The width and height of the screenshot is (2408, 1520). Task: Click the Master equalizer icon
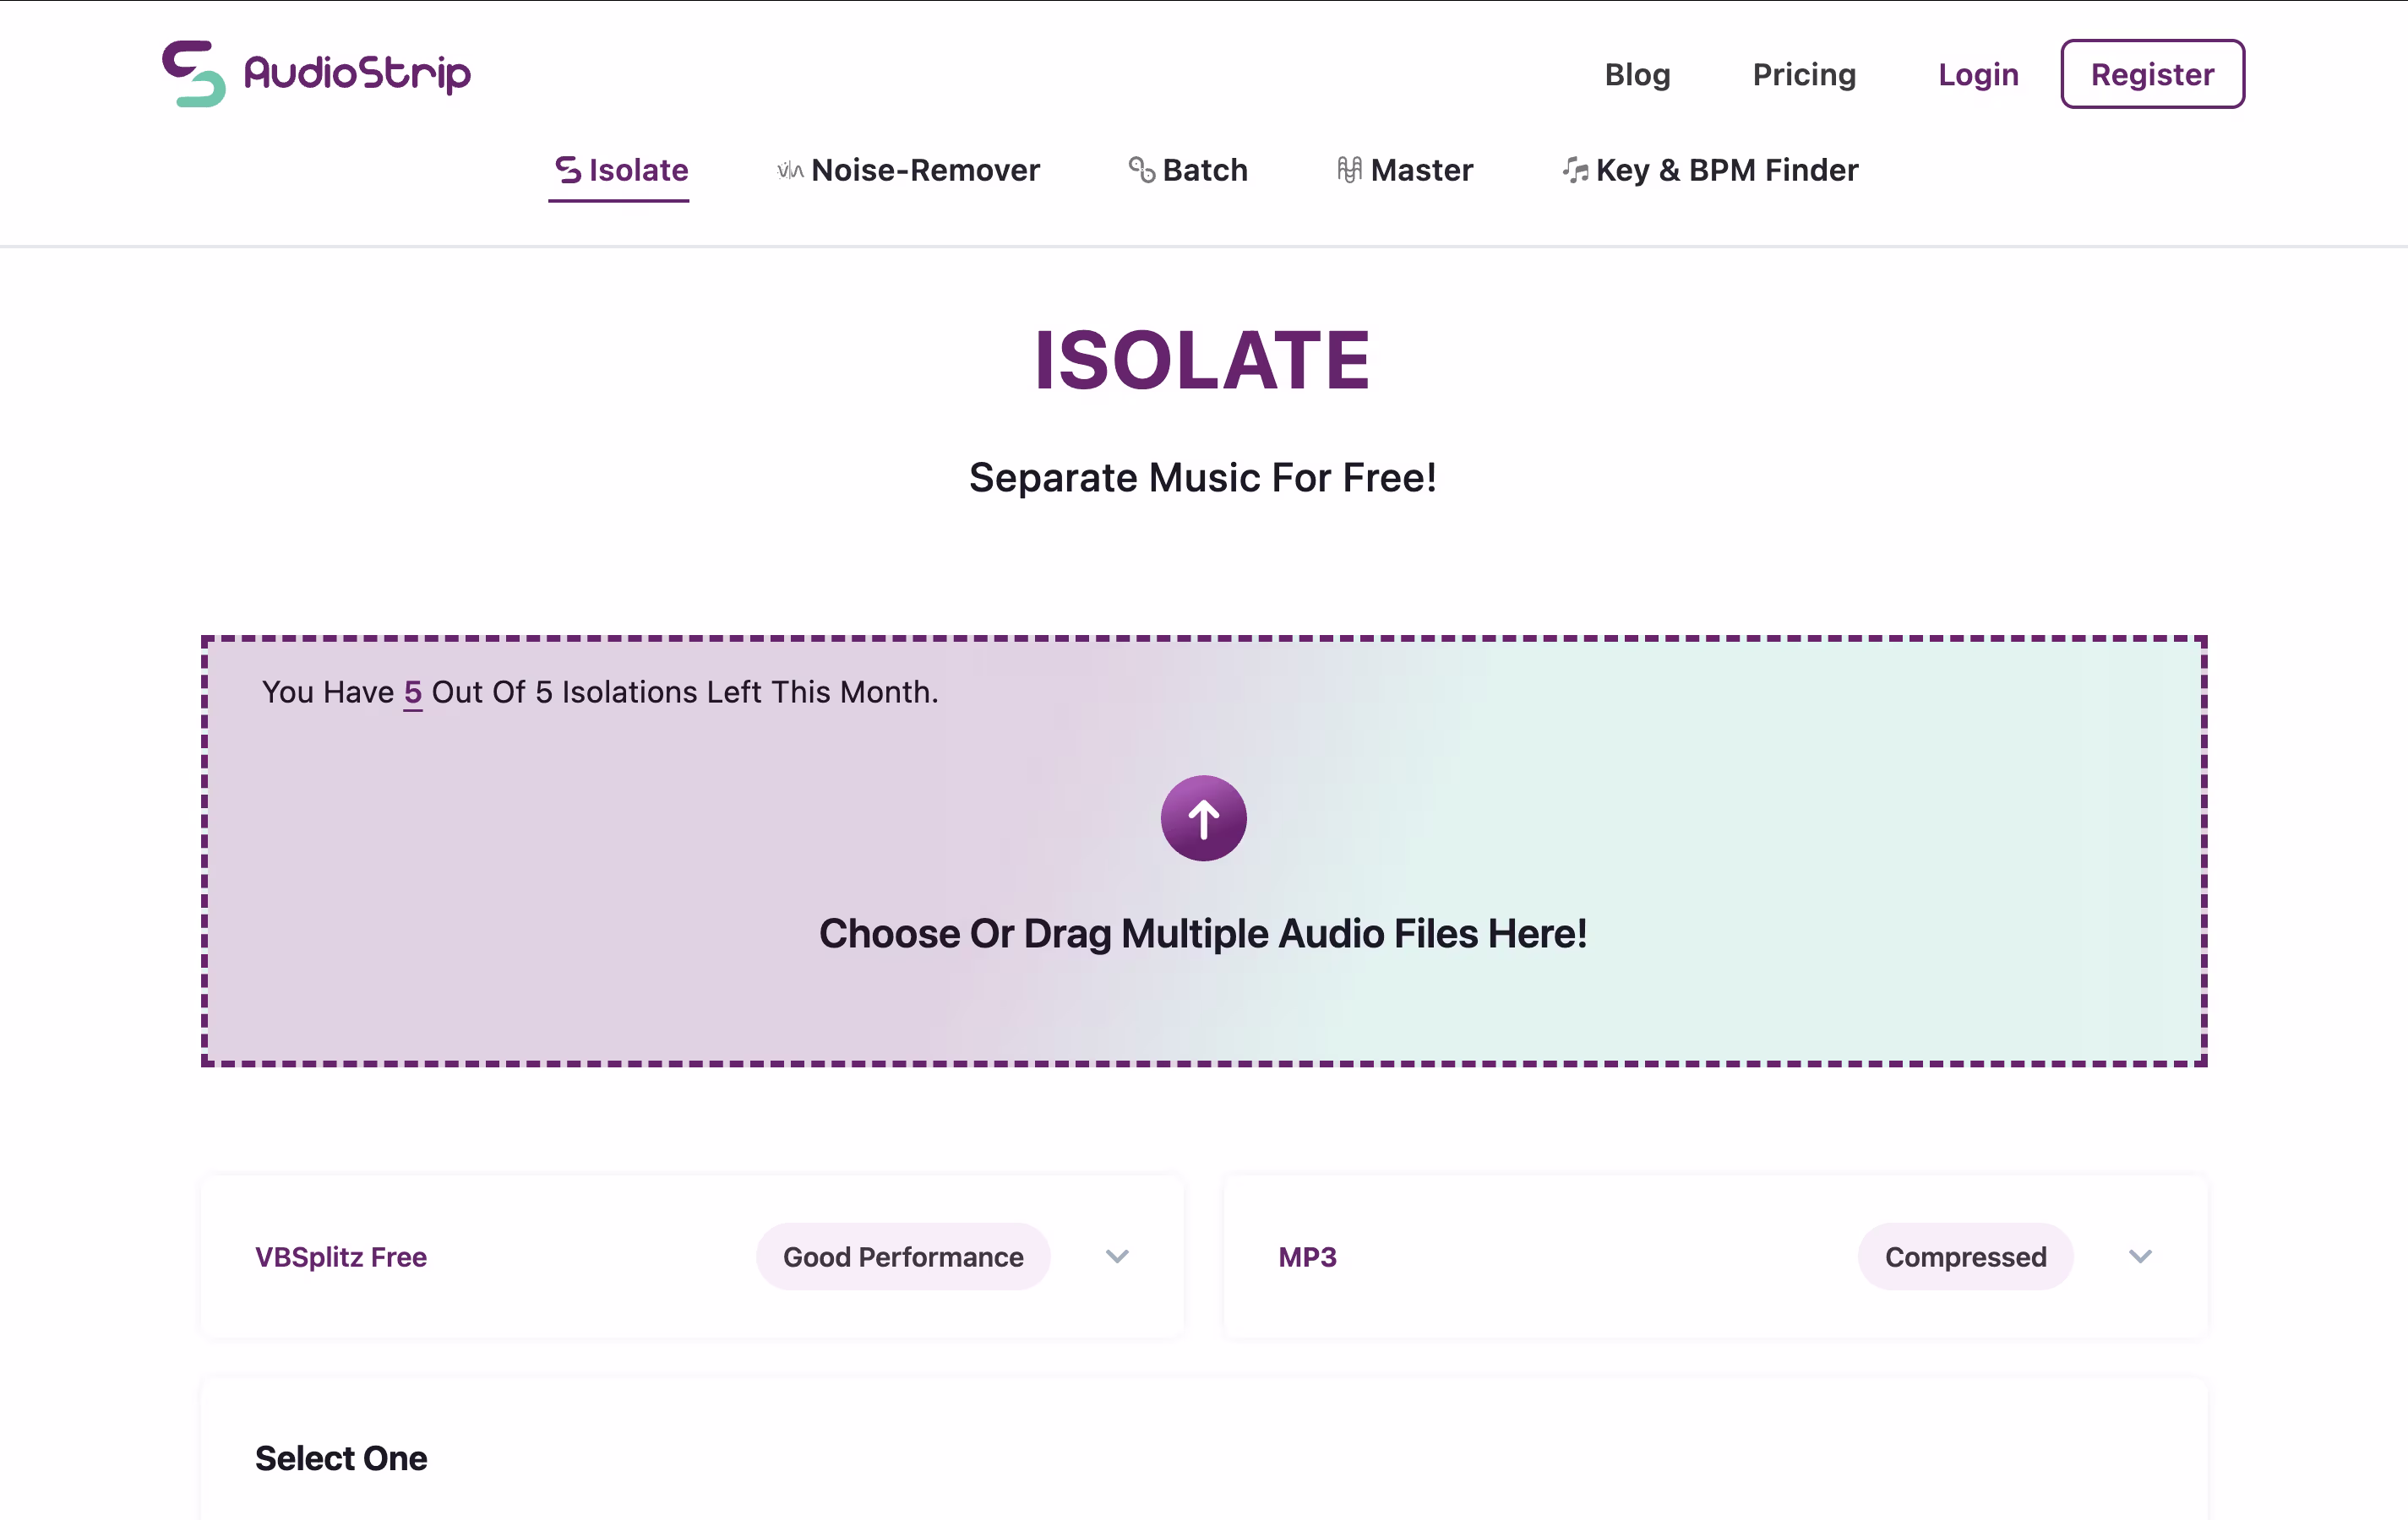[1349, 170]
